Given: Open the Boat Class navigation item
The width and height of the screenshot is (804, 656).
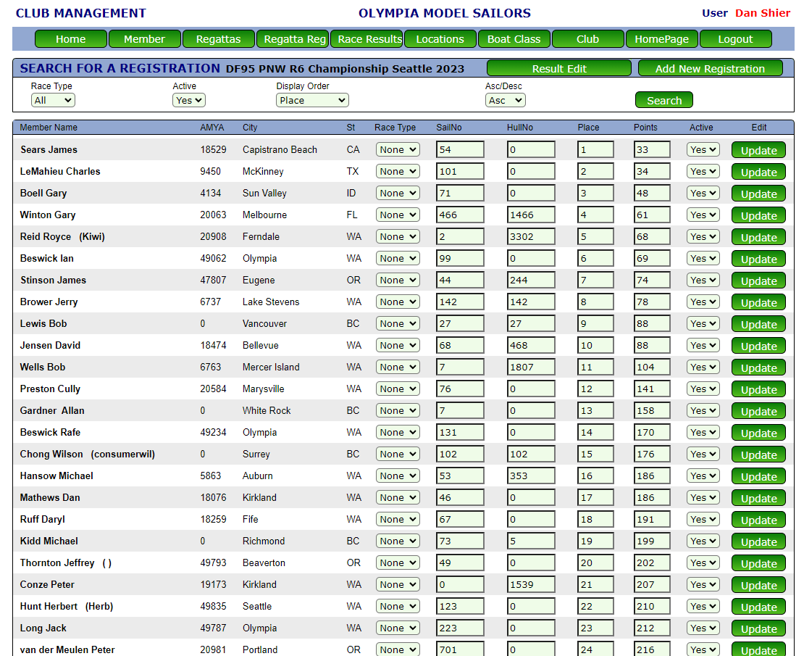Looking at the screenshot, I should click(514, 39).
